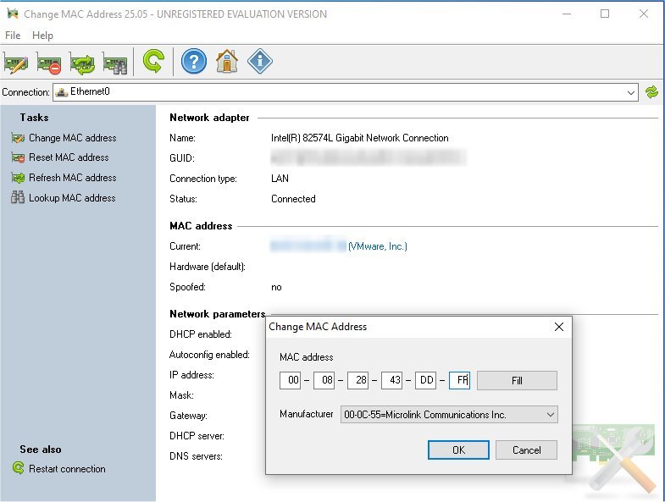This screenshot has height=502, width=665.
Task: Click the Spoofed value no
Action: 276,288
